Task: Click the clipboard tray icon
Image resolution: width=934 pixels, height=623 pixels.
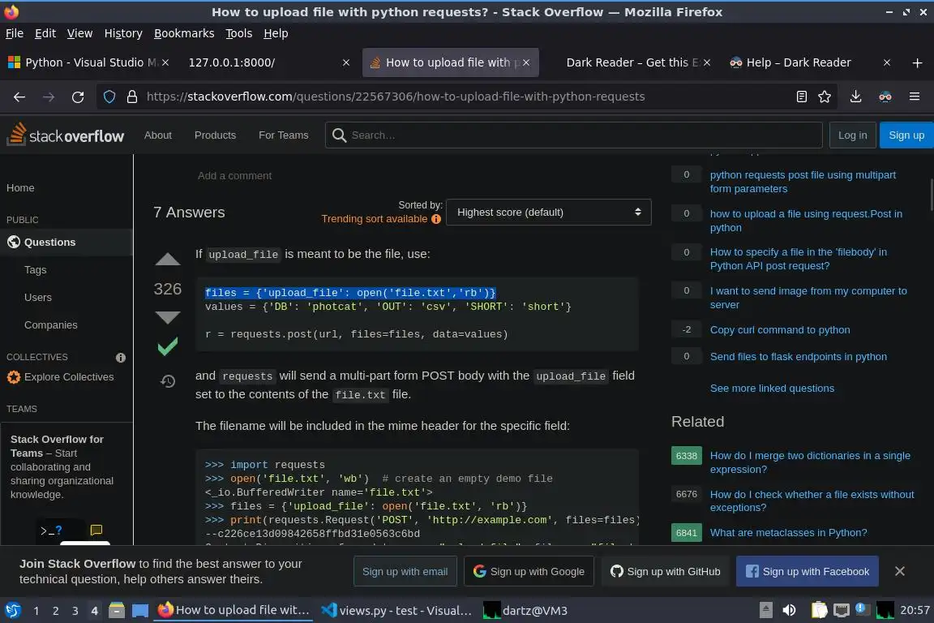Action: 819,610
